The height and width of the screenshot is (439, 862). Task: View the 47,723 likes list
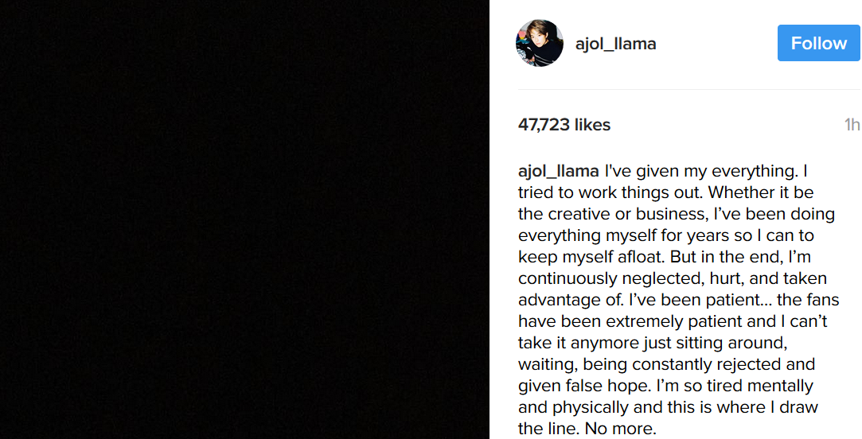point(564,125)
